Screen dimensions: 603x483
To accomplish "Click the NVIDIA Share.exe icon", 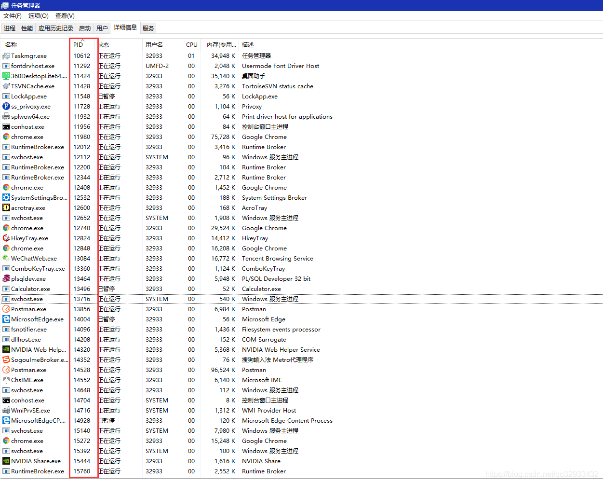I will tap(6, 461).
